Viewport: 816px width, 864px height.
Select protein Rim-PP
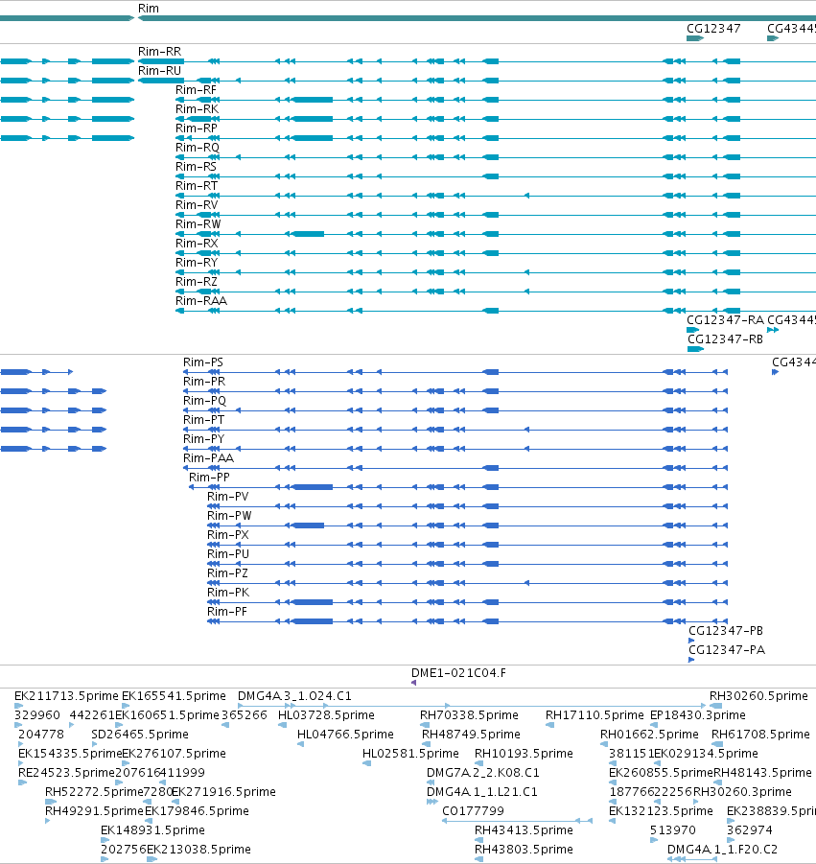click(x=209, y=478)
